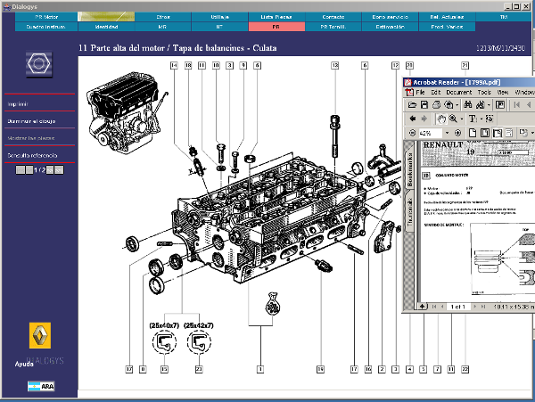Open the 42% zoom level dropdown
This screenshot has height=402, width=535.
click(x=448, y=133)
